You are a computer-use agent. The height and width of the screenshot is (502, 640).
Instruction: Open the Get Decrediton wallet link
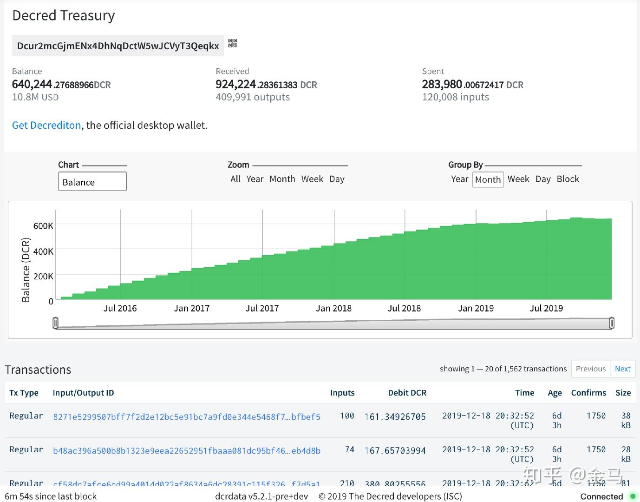coord(46,125)
